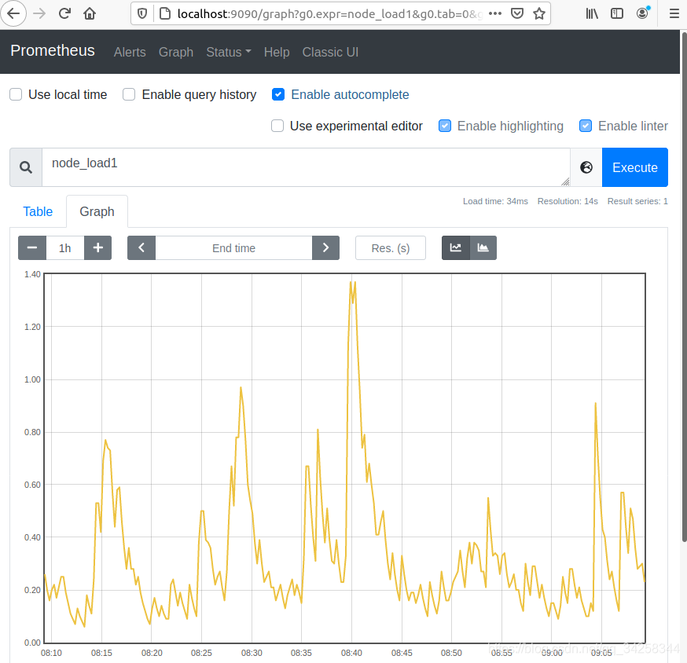
Task: Click the magnifier icon beside the query
Action: (x=26, y=167)
